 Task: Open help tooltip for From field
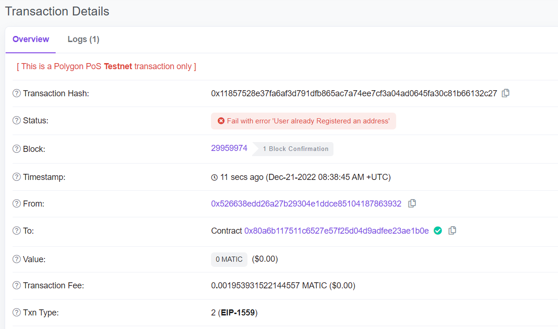[x=15, y=203]
